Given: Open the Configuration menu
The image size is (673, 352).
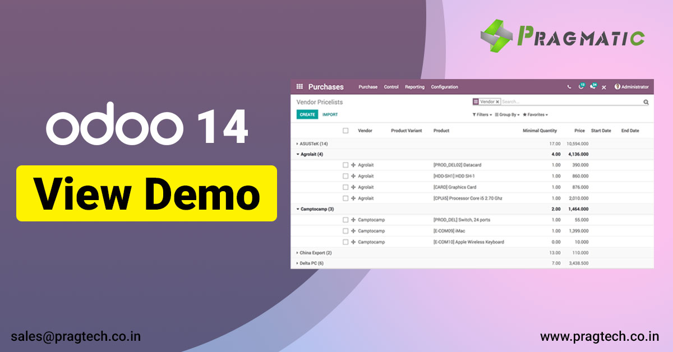Looking at the screenshot, I should [x=445, y=87].
